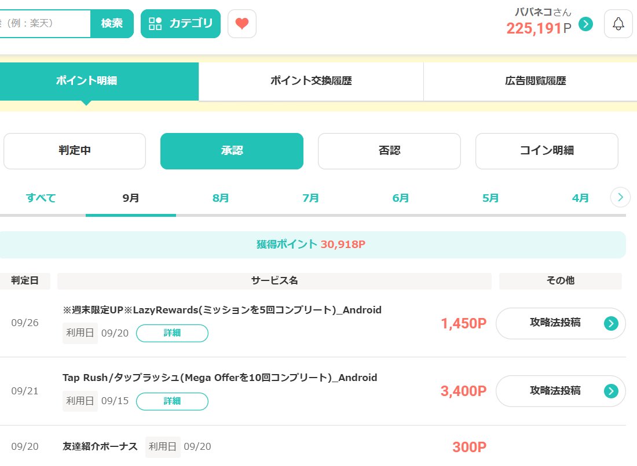This screenshot has height=466, width=637.
Task: Click the 09/21 judgment date
Action: (x=25, y=391)
